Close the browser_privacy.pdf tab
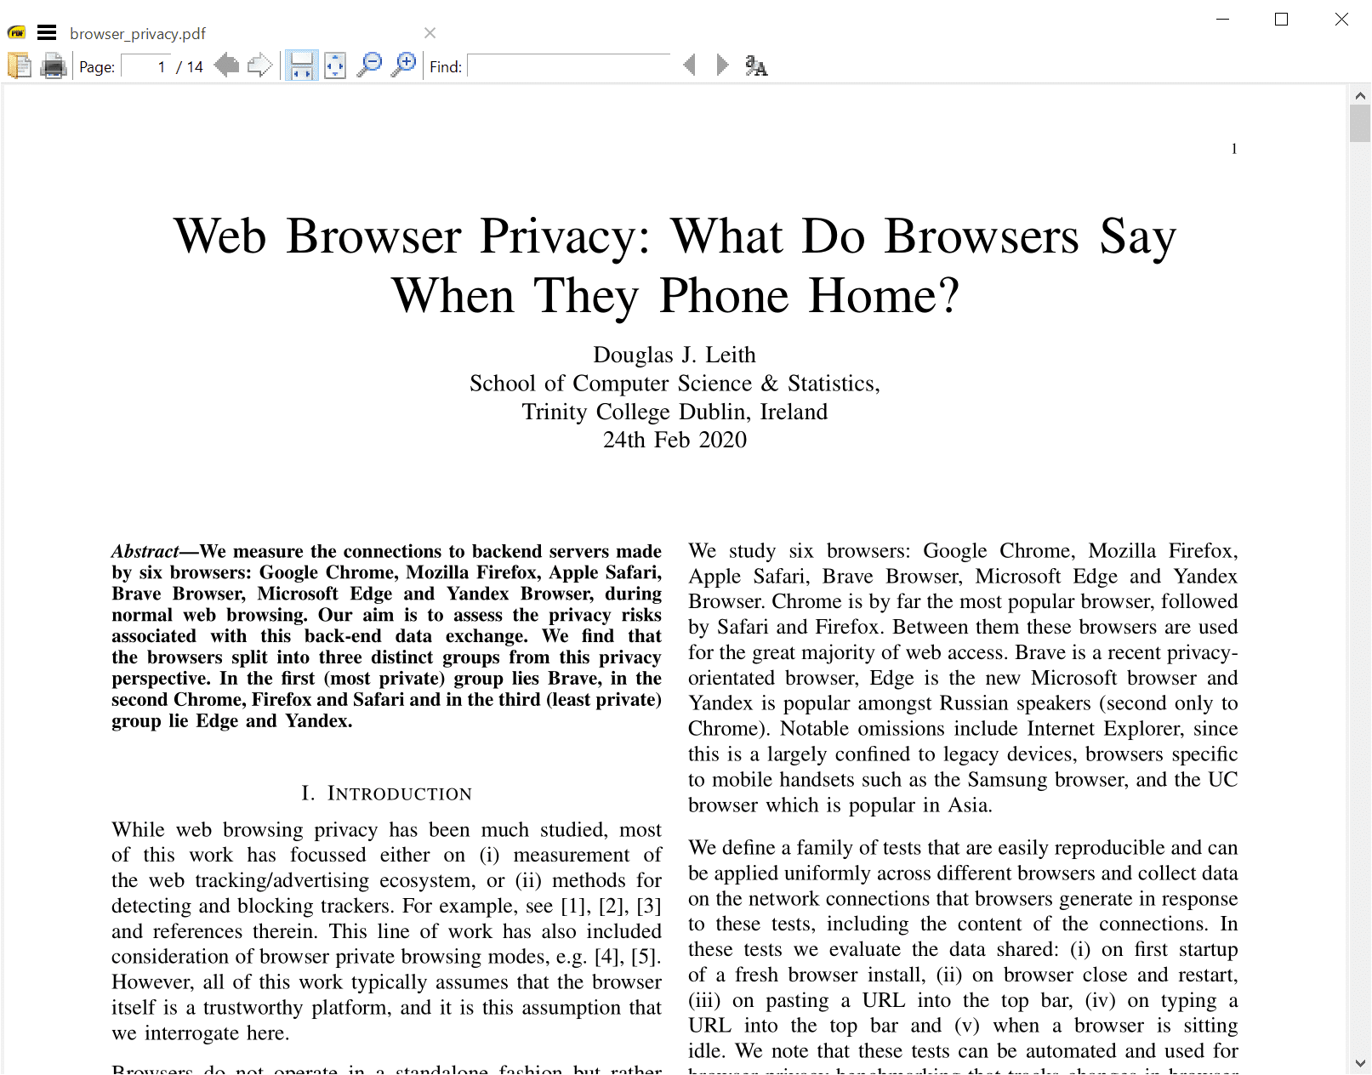The height and width of the screenshot is (1075, 1372). point(430,32)
